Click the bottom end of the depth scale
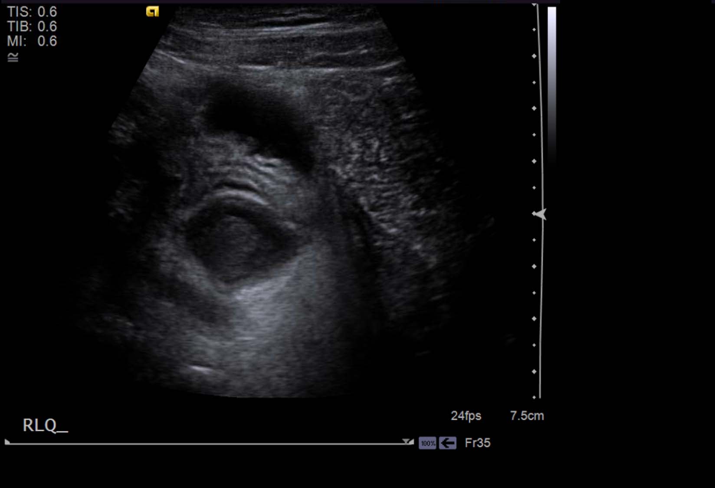Screen dimensions: 715x488 click(x=535, y=397)
